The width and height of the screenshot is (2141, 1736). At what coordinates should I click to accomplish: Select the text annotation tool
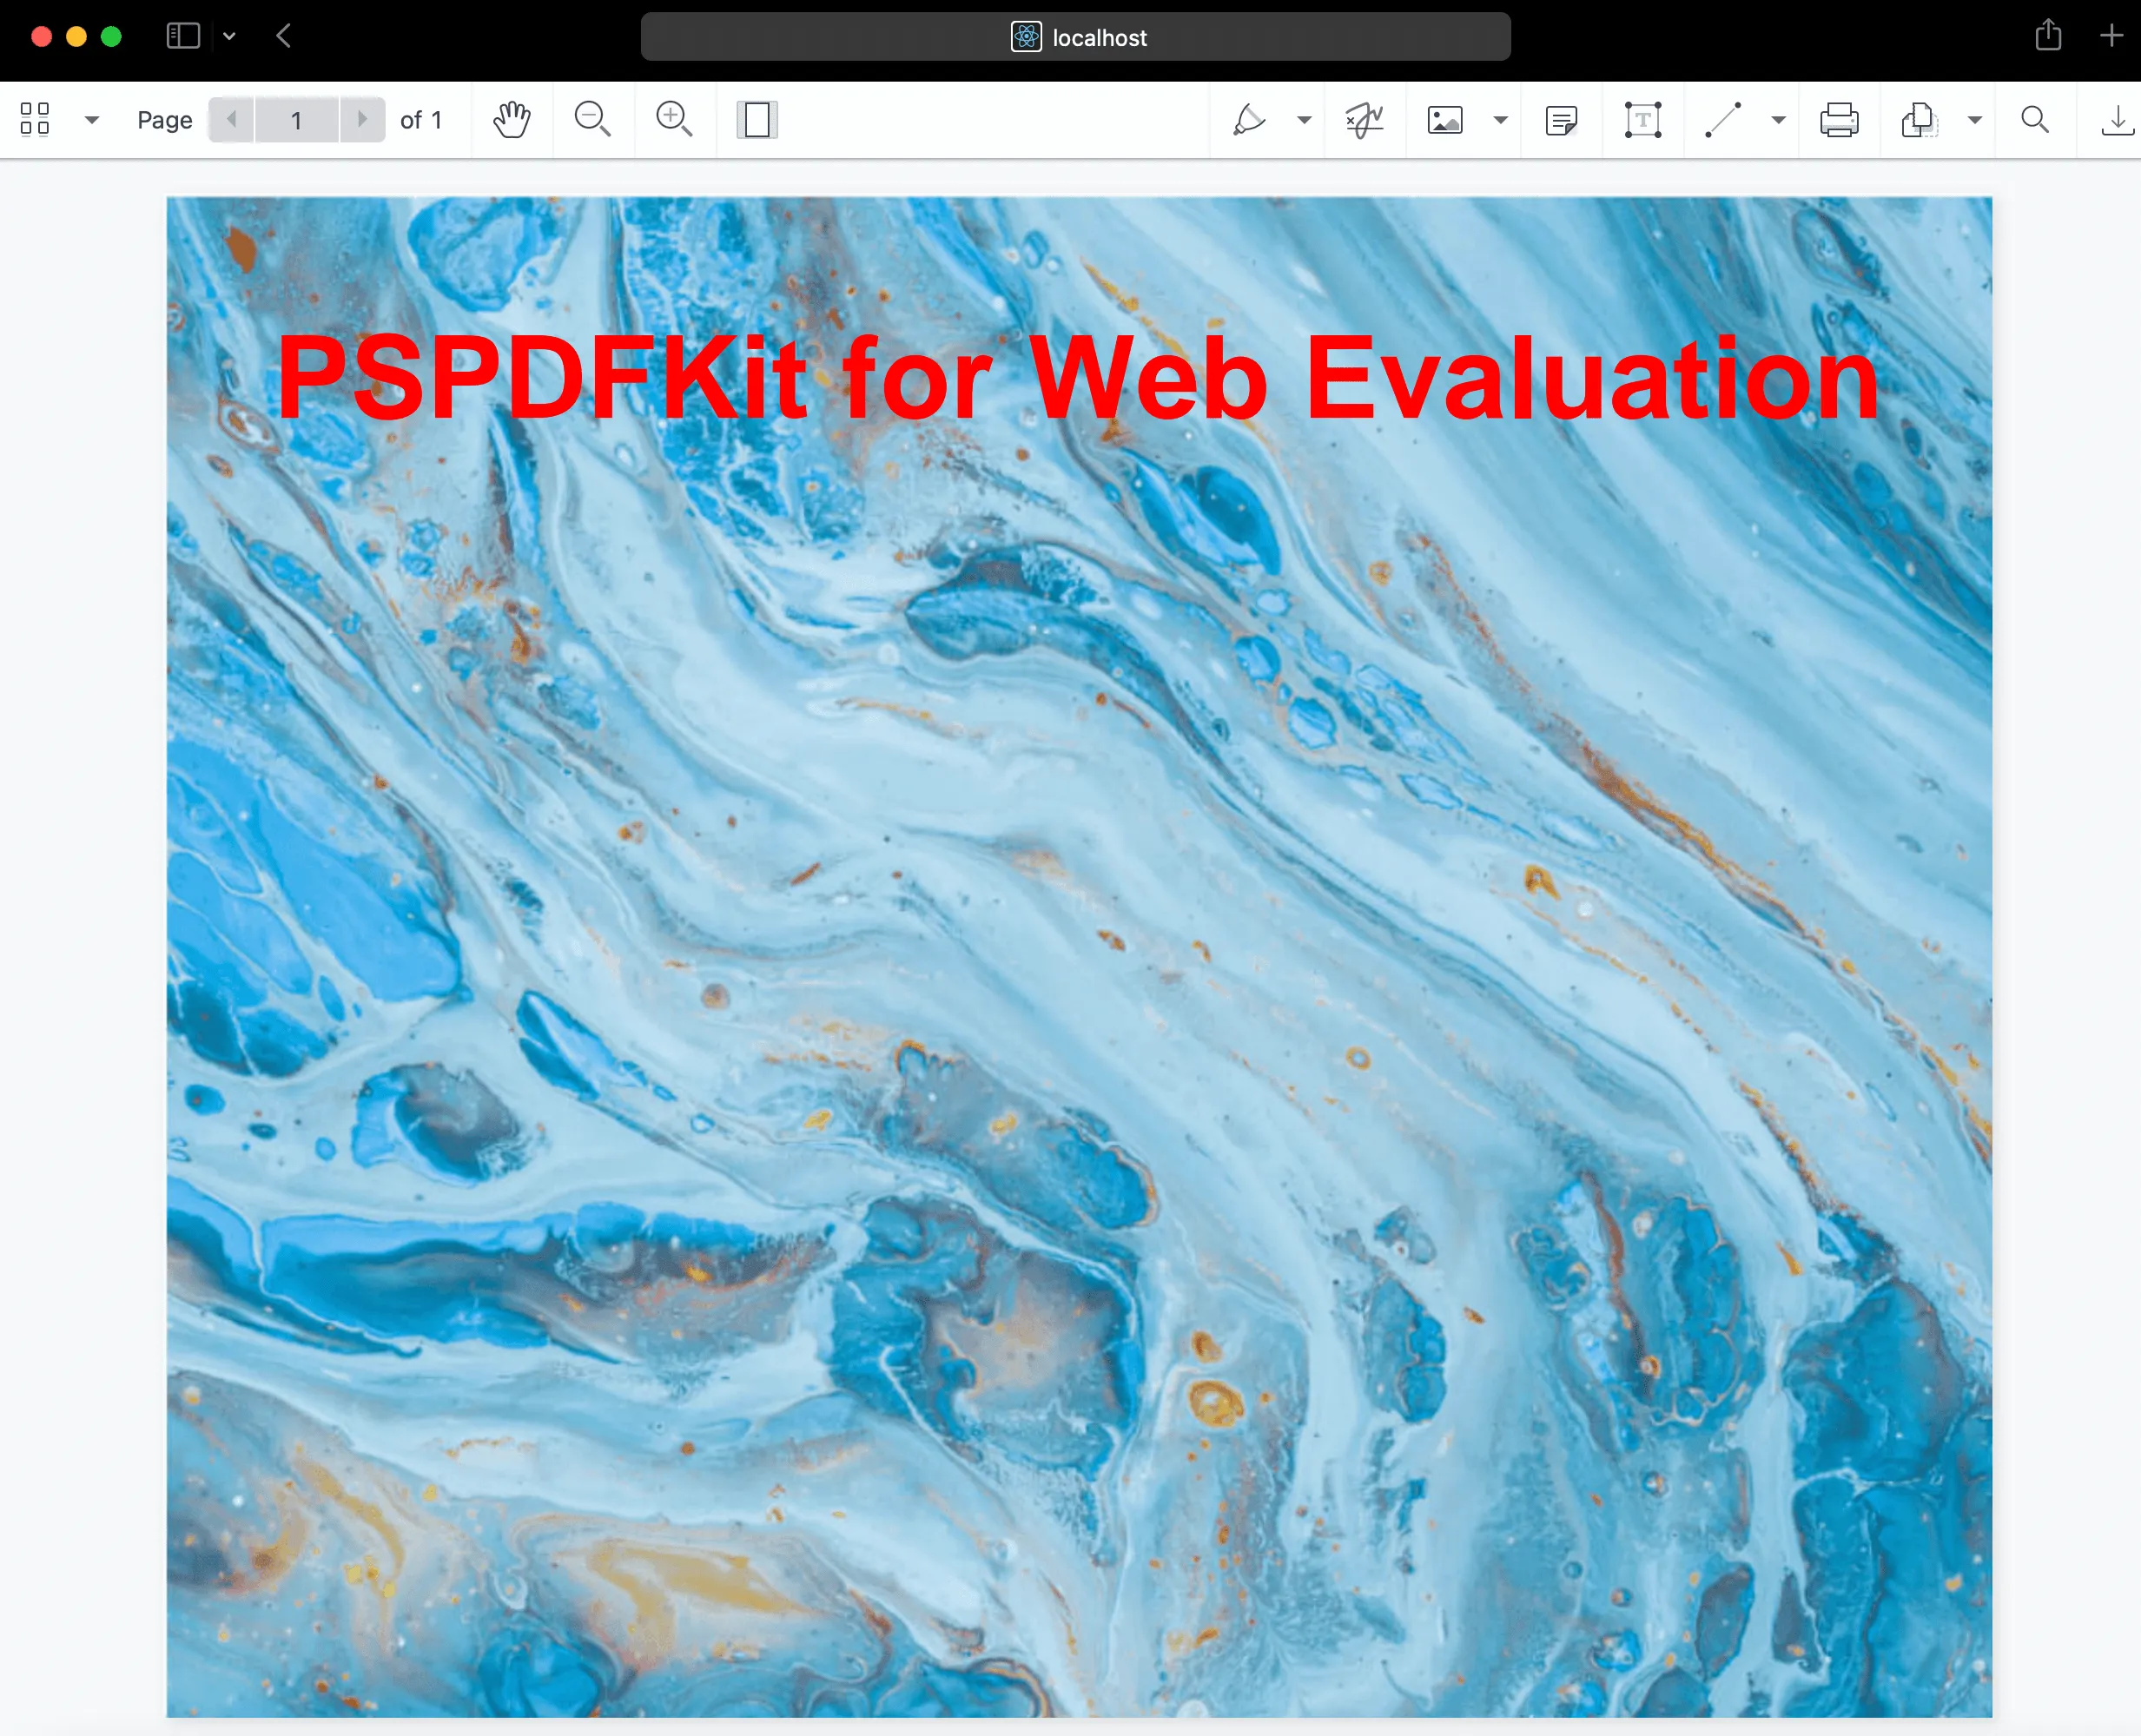pyautogui.click(x=1642, y=120)
